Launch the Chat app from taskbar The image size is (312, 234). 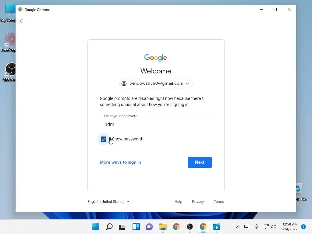click(x=149, y=227)
